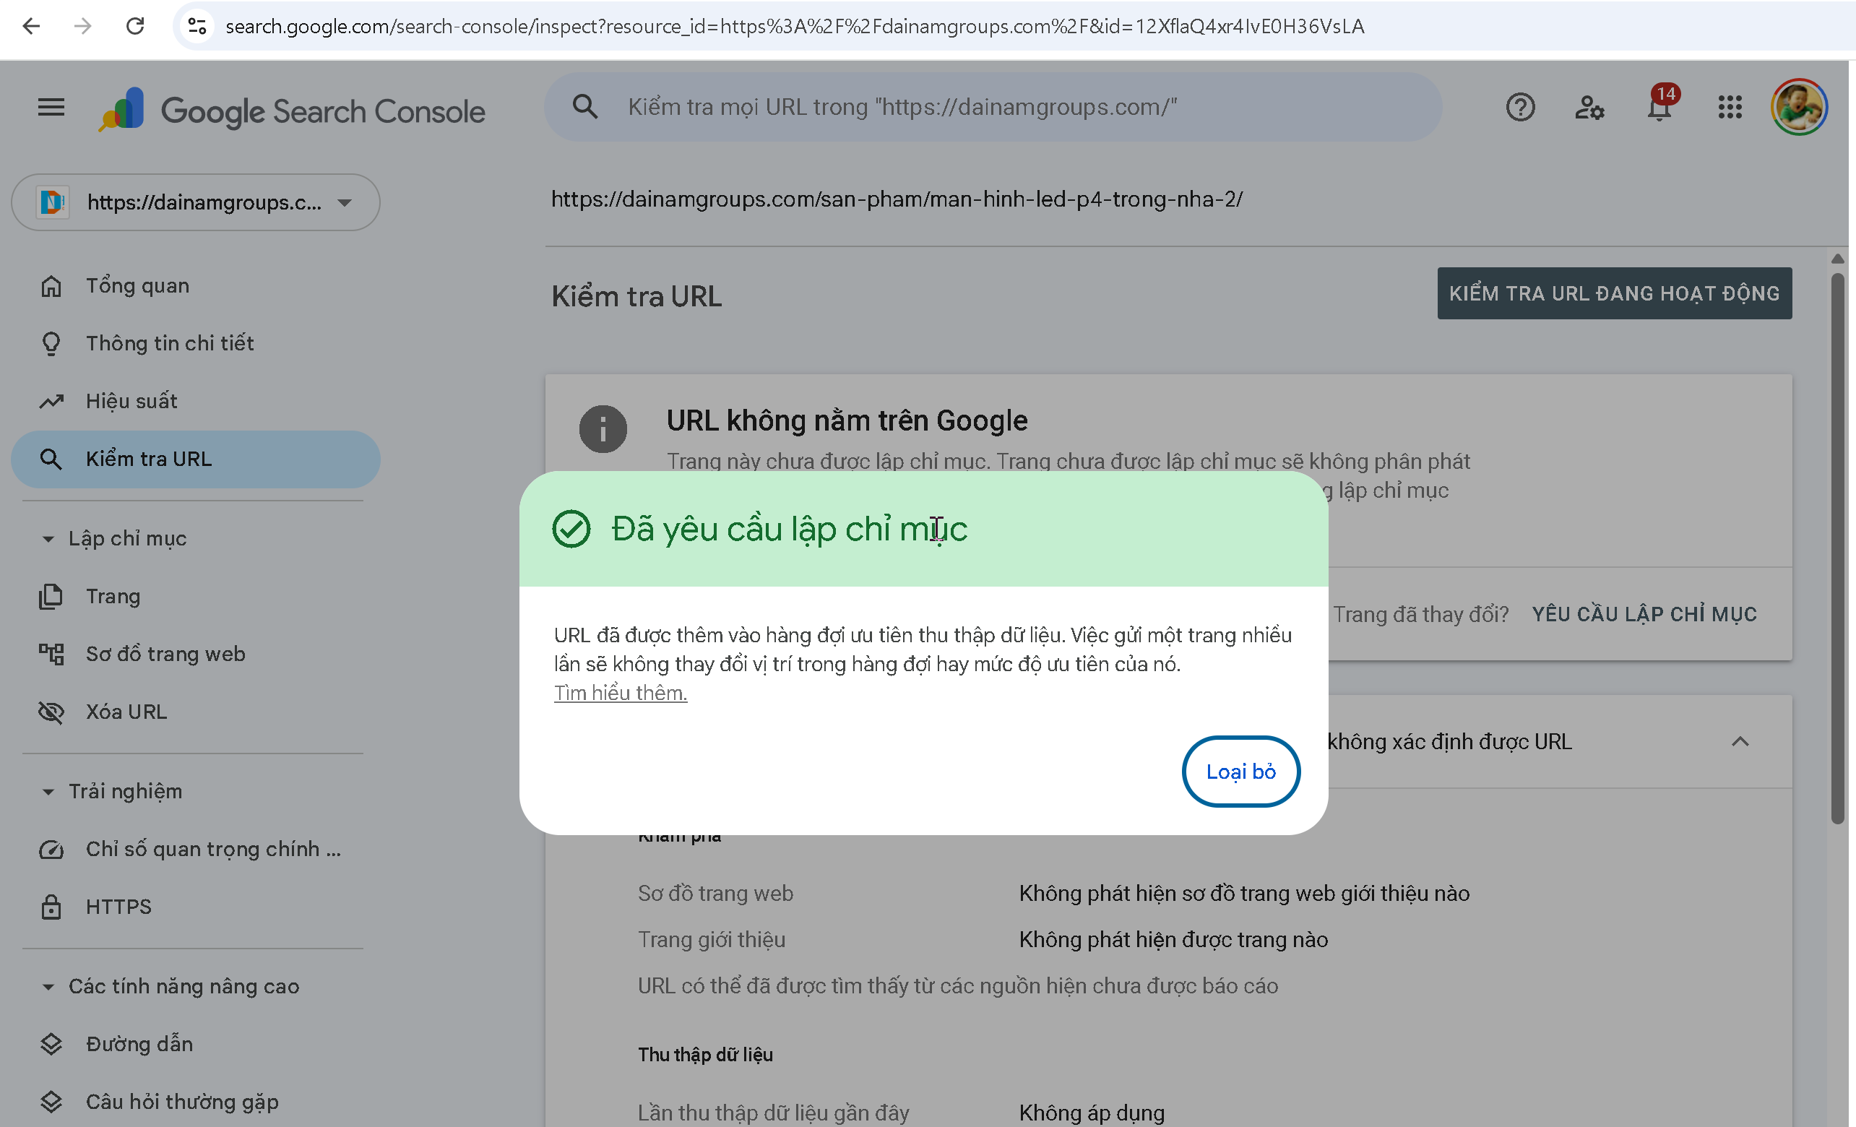
Task: Click the pages icon beside Trang
Action: tap(51, 596)
